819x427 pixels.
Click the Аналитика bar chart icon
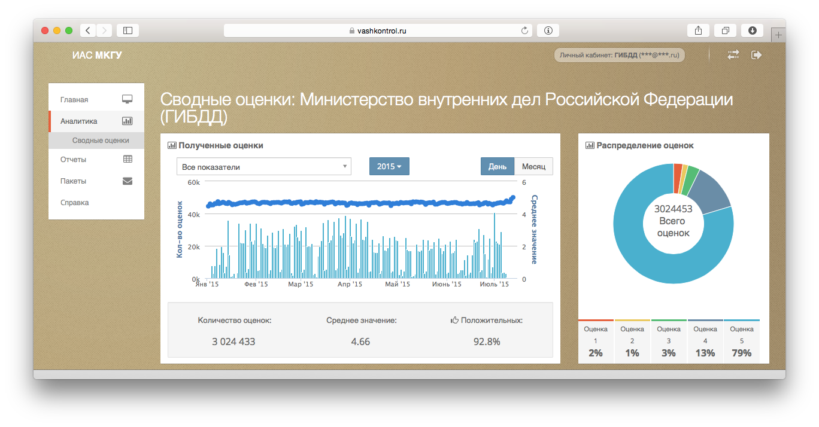[x=127, y=120]
